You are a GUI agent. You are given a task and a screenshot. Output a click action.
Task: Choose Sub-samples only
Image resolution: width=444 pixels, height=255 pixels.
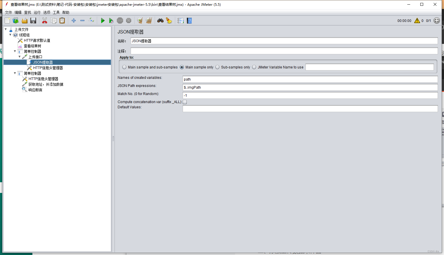(x=217, y=67)
